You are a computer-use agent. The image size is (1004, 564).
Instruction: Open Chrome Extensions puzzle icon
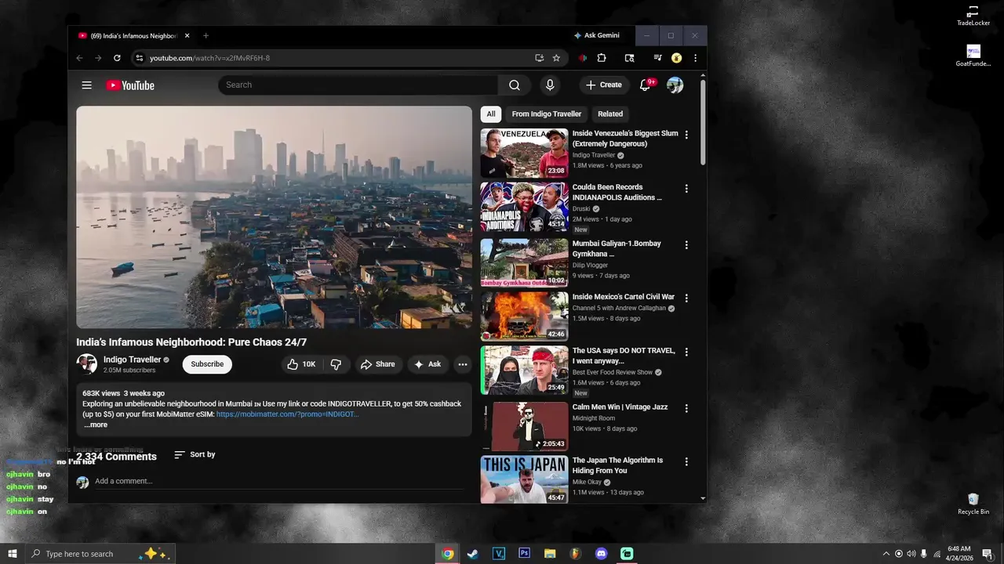point(602,58)
